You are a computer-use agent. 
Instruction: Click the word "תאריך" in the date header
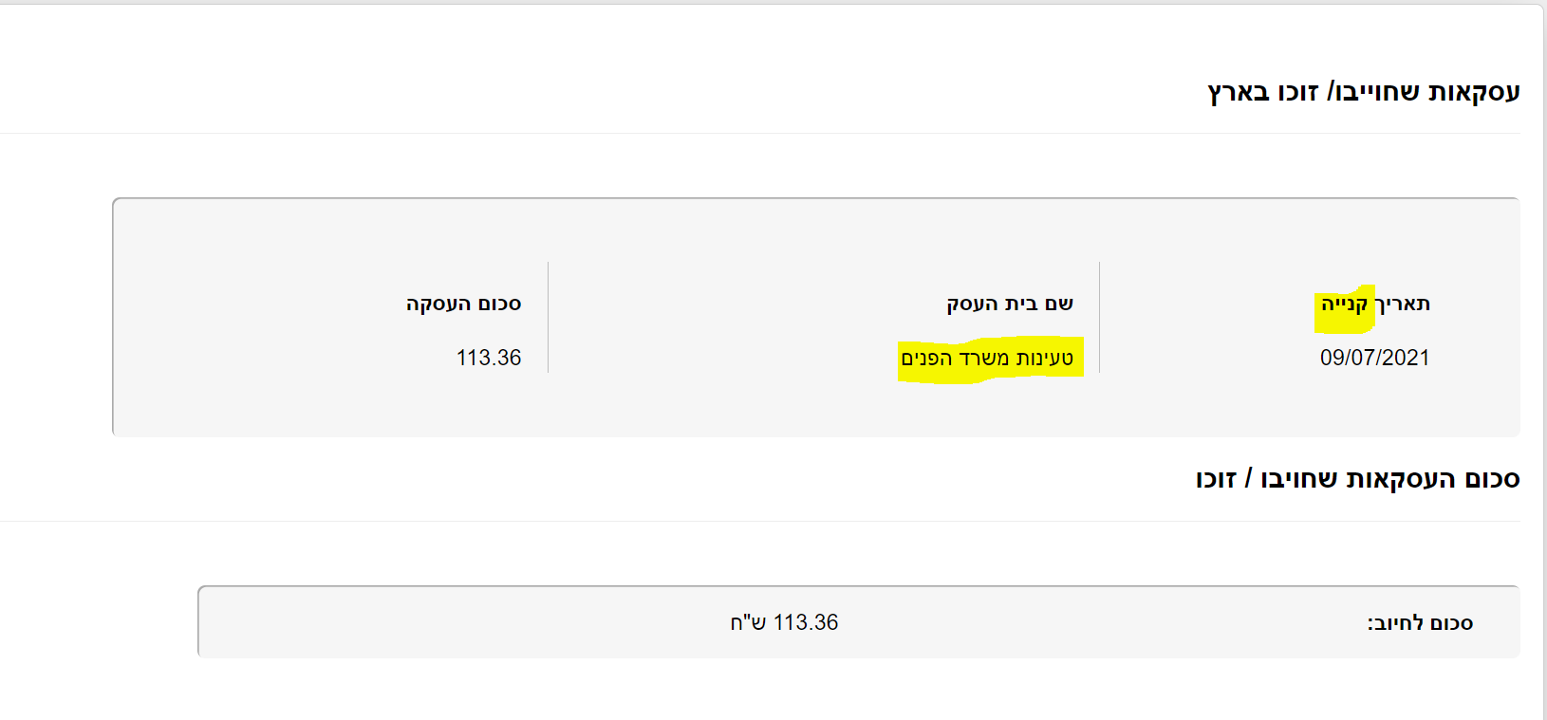pos(1403,304)
